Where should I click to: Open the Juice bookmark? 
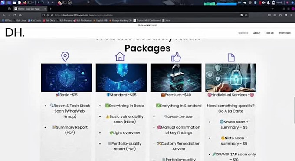pos(166,20)
